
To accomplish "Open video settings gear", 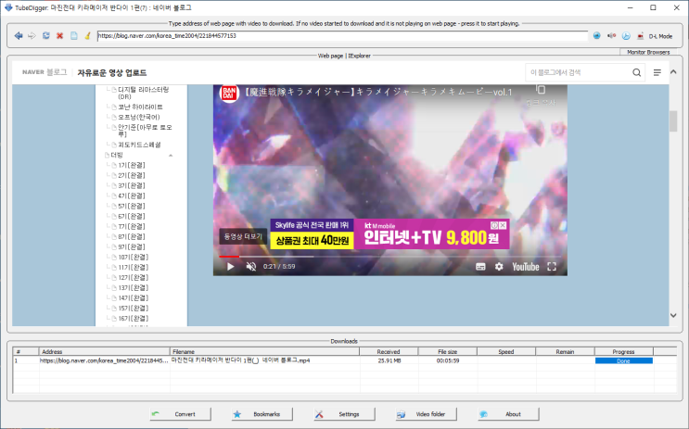I will (499, 267).
